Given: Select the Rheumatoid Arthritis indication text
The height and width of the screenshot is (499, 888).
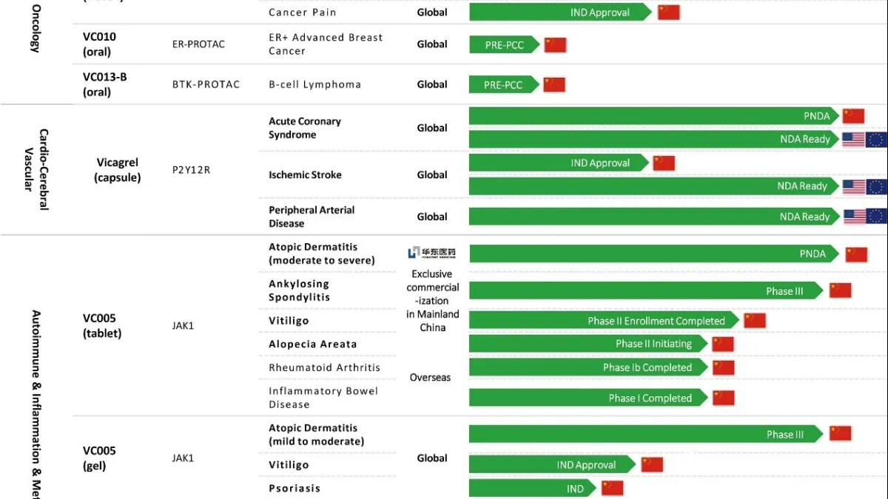Looking at the screenshot, I should point(325,367).
